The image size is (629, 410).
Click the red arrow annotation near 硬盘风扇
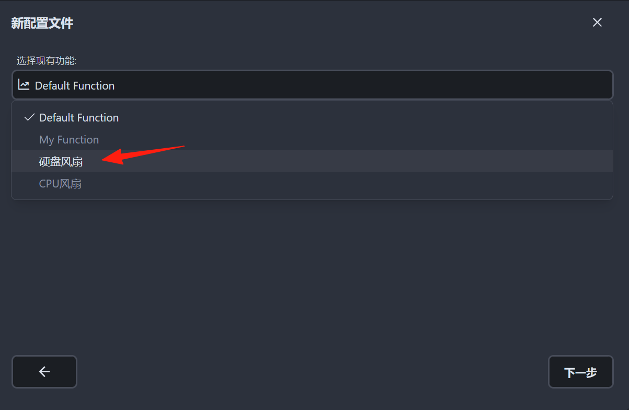pos(143,154)
